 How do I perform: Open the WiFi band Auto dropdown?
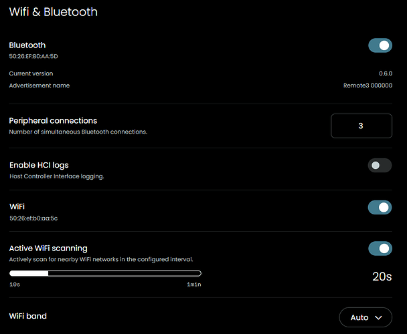pos(365,317)
